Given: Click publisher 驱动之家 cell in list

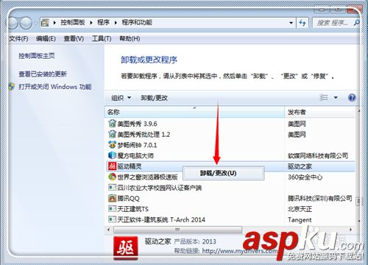Looking at the screenshot, I should 300,166.
